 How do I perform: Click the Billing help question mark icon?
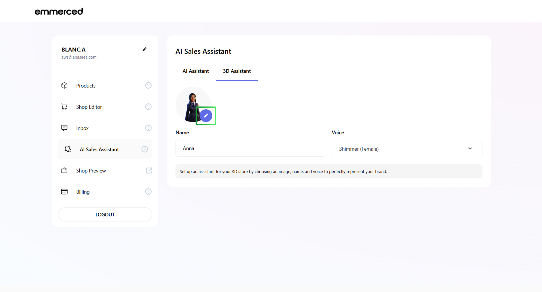tap(148, 192)
